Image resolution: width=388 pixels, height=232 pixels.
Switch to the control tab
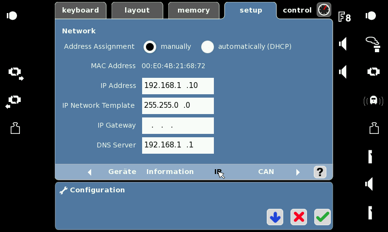pyautogui.click(x=297, y=10)
